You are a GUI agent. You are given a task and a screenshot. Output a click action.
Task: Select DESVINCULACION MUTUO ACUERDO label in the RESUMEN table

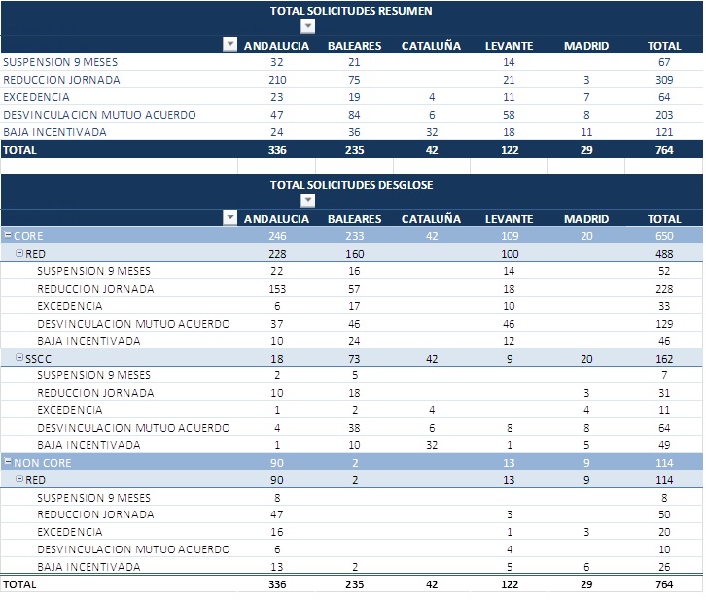[x=99, y=115]
